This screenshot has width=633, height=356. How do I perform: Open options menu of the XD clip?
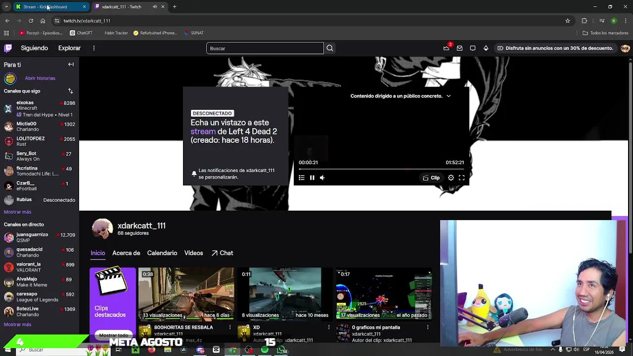point(329,327)
